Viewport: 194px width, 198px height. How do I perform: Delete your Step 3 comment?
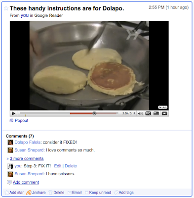tap(71, 166)
